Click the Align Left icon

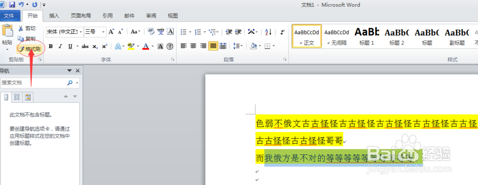[x=184, y=46]
